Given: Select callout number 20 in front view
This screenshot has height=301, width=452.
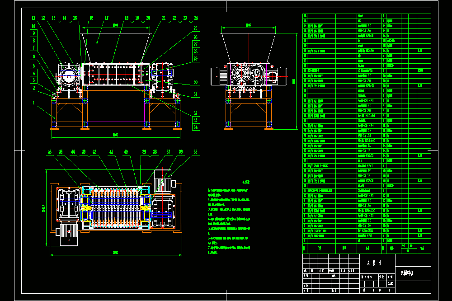Looking at the screenshot, I should click(148, 18).
